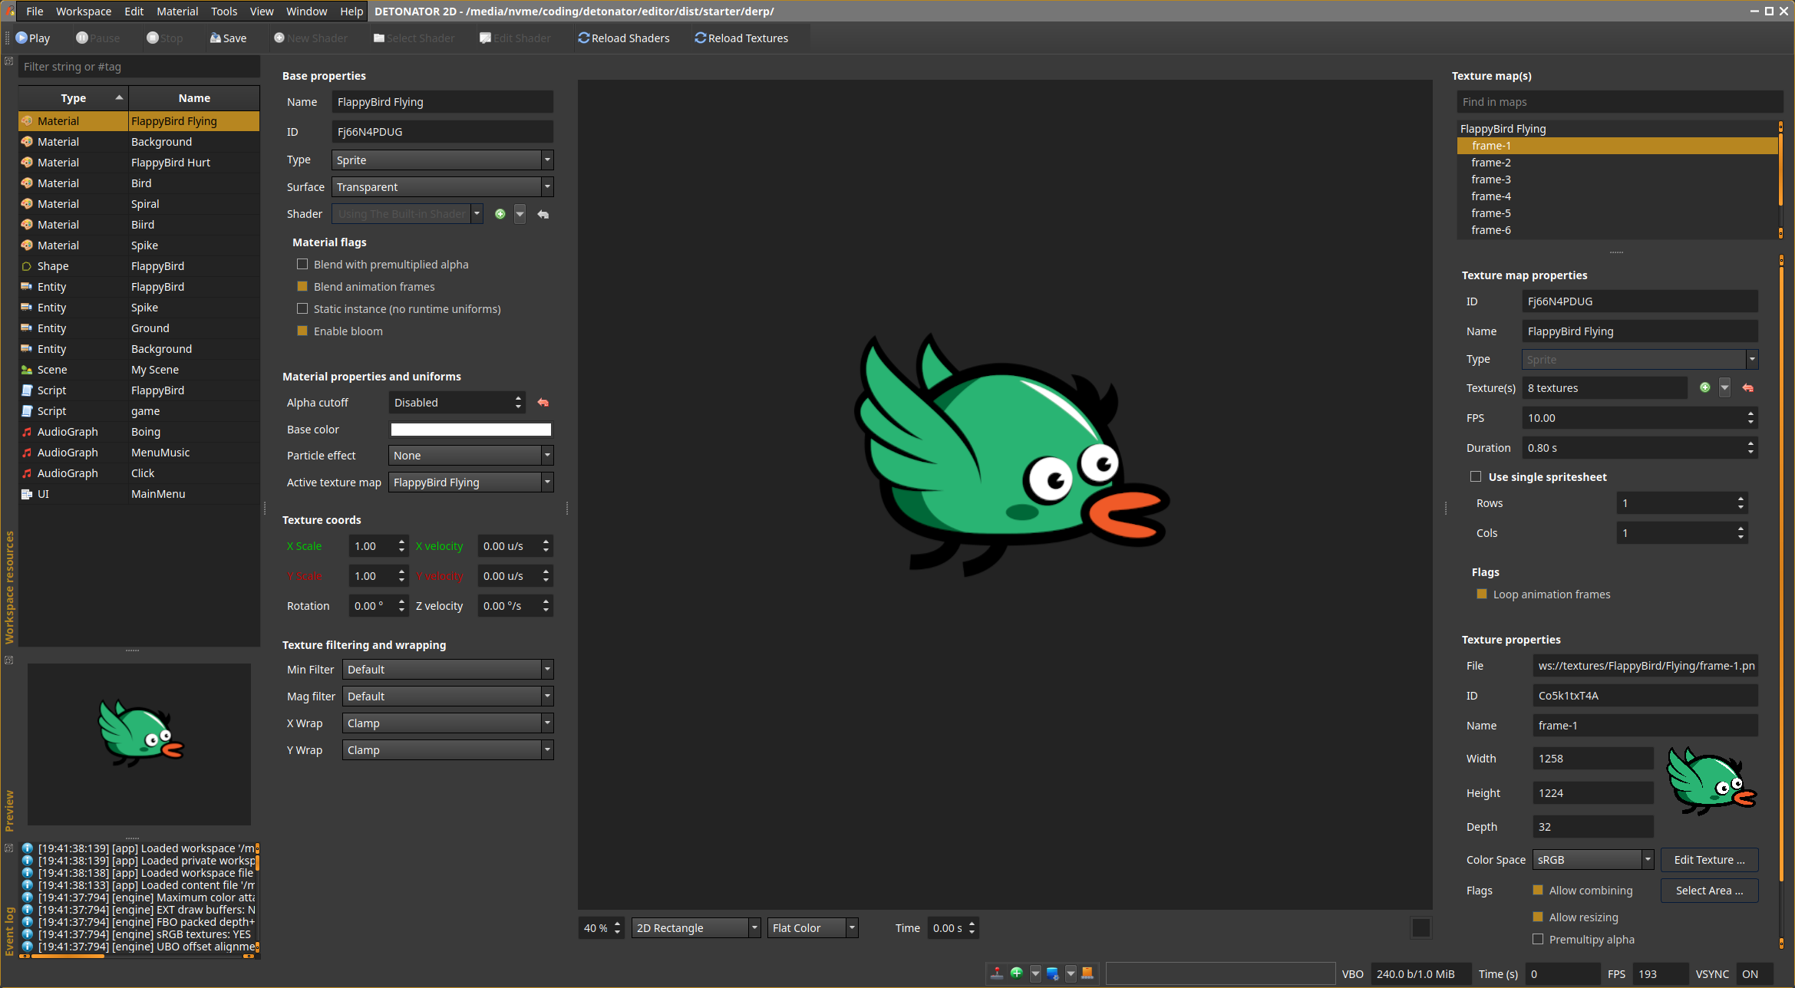Click the Play toolbar button

tap(32, 38)
